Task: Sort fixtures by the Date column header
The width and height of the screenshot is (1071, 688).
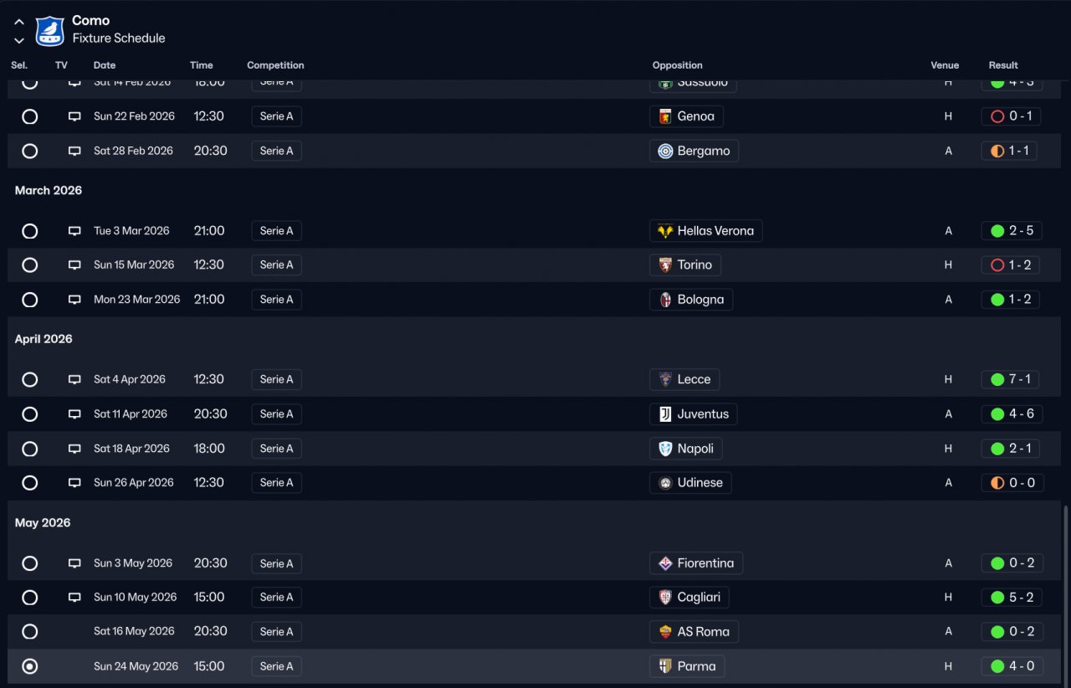Action: (x=105, y=65)
